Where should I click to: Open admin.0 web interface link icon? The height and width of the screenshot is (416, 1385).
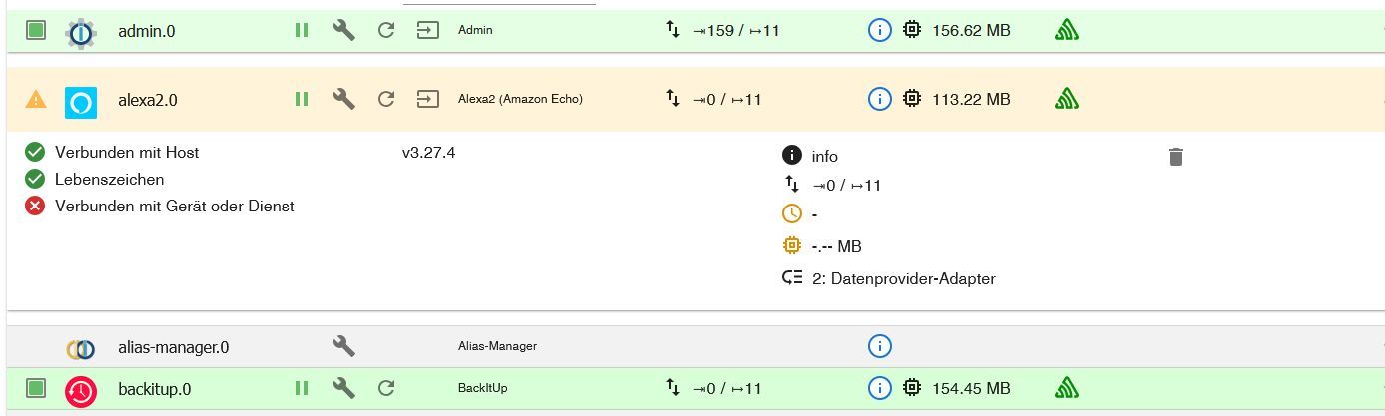coord(428,31)
